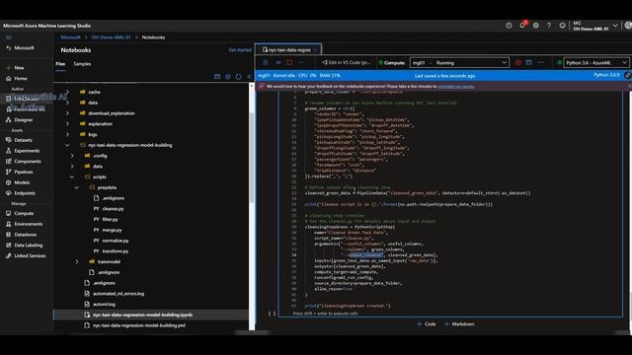
Task: Click the add new file icon
Action: (x=228, y=77)
